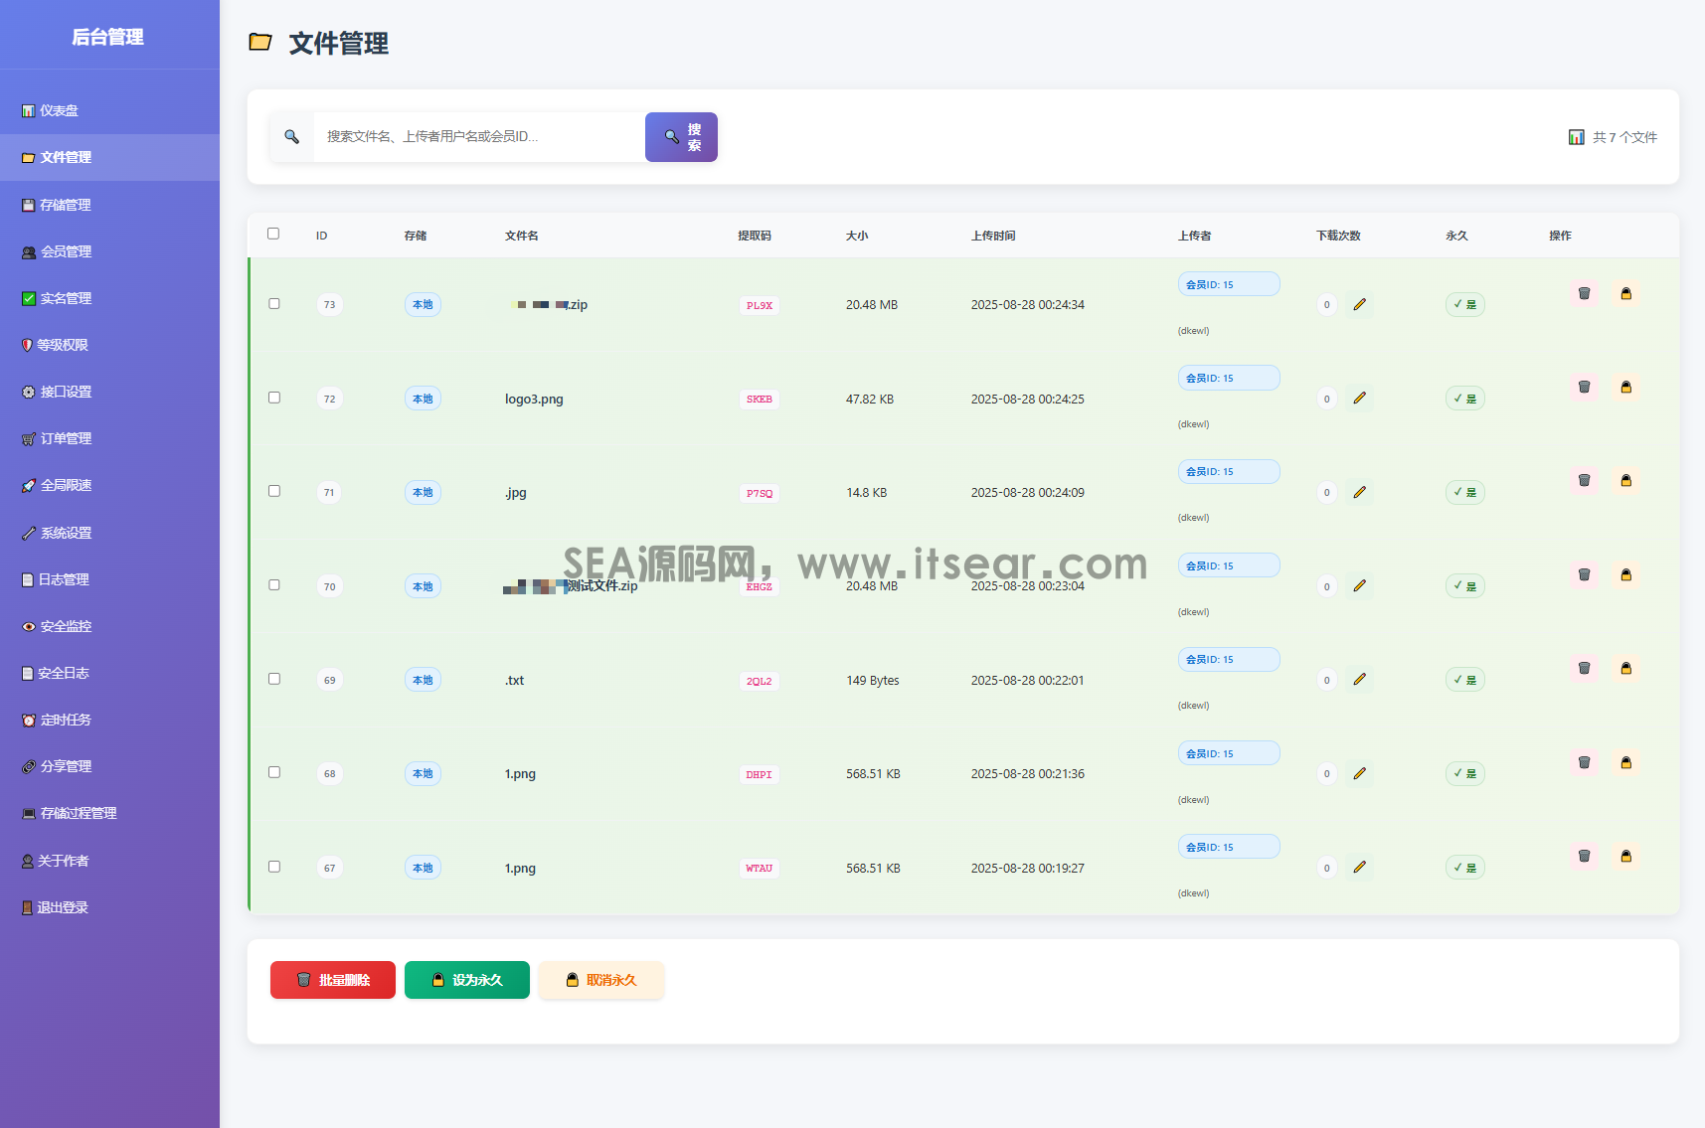Click trash icon in file ID 69 row
Image resolution: width=1705 pixels, height=1128 pixels.
(1585, 669)
